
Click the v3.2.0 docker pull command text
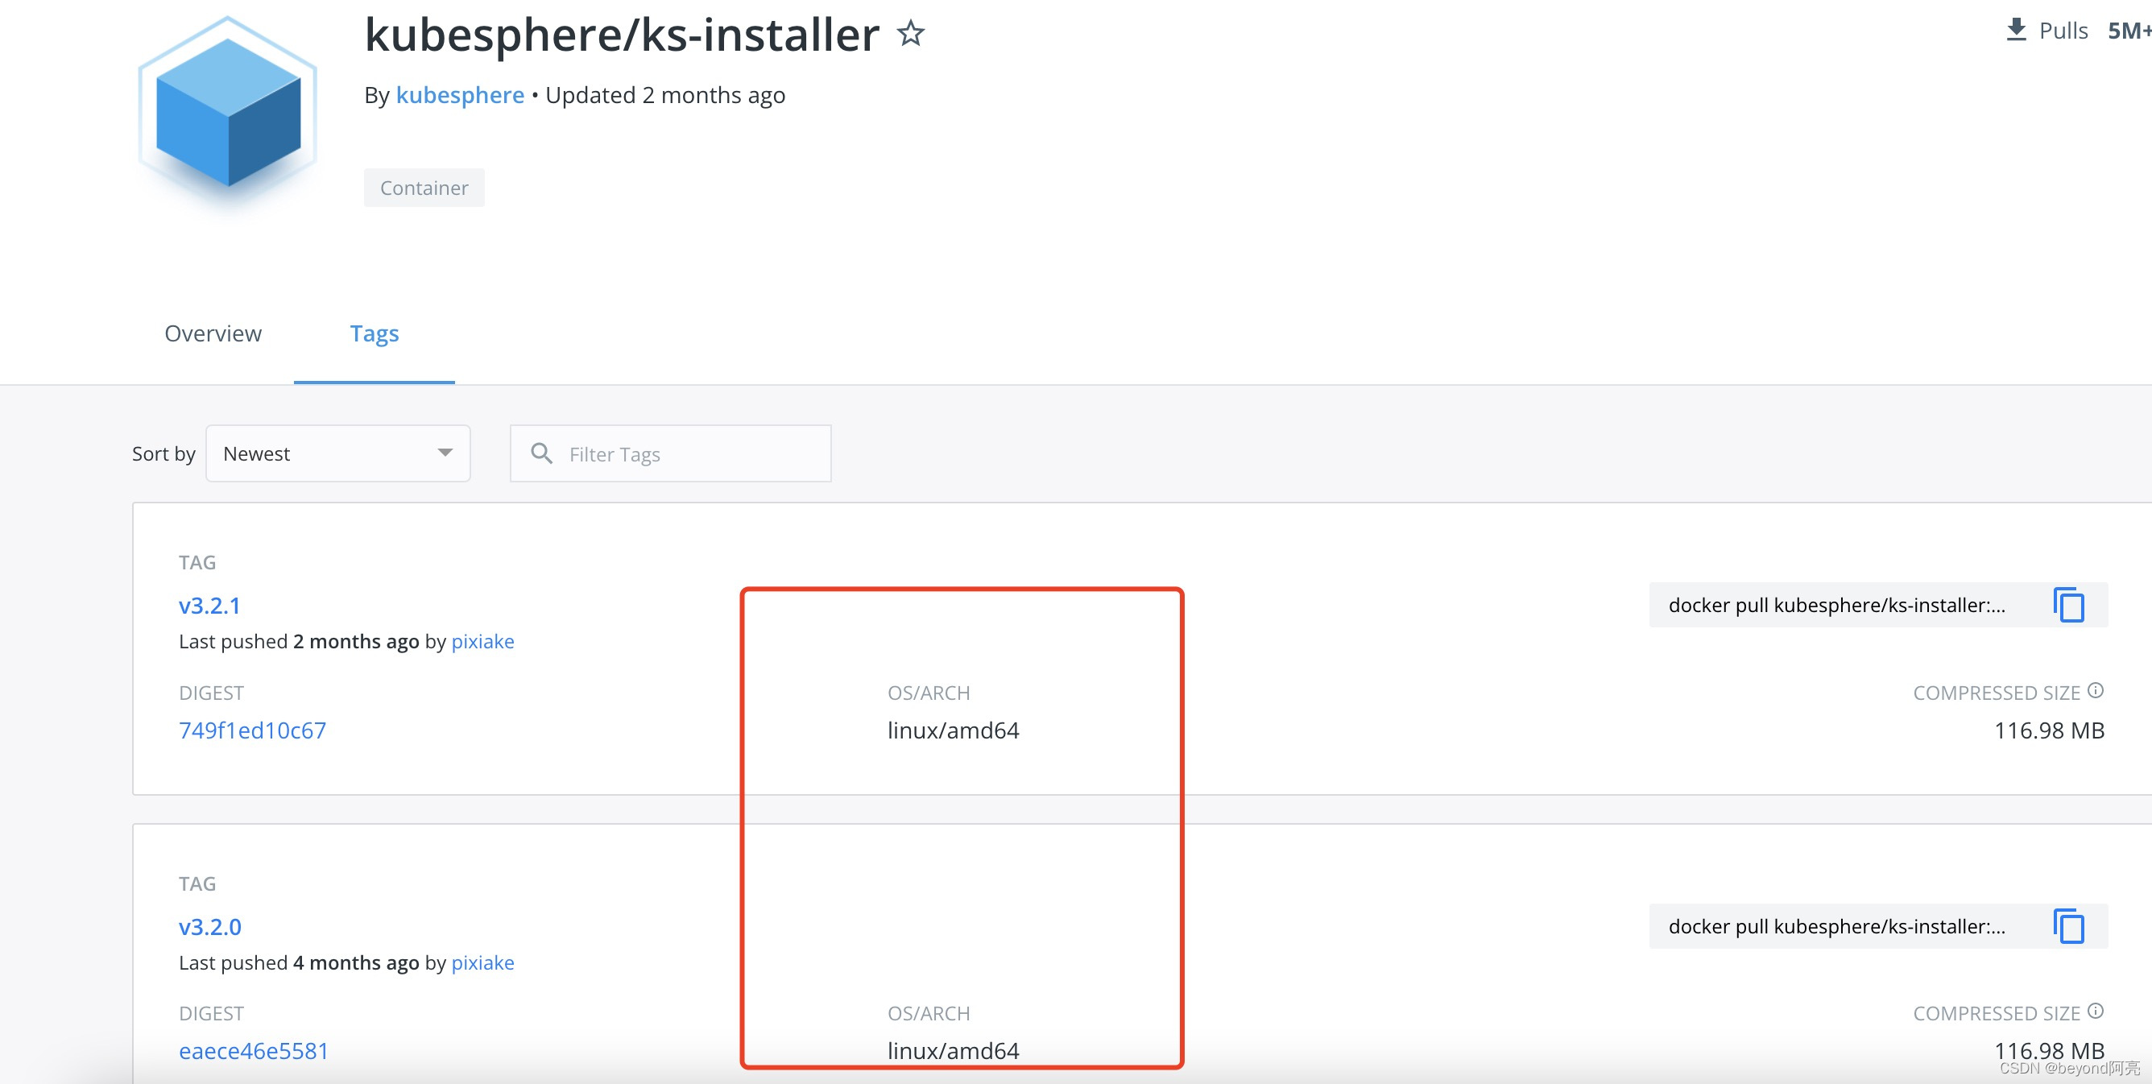coord(1836,927)
